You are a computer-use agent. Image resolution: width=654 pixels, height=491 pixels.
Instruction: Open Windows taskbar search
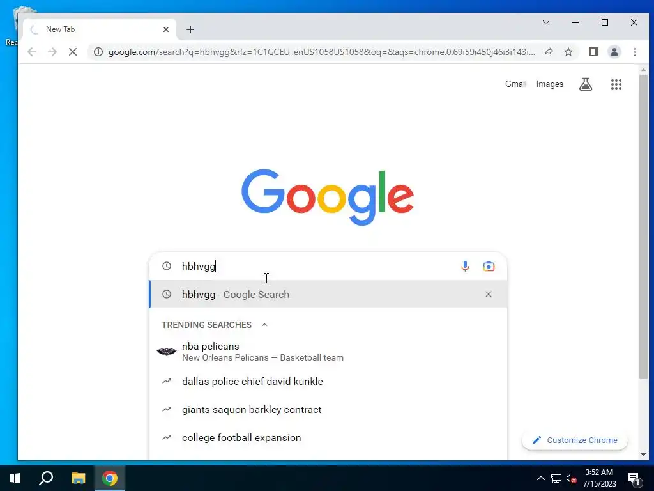[x=46, y=478]
